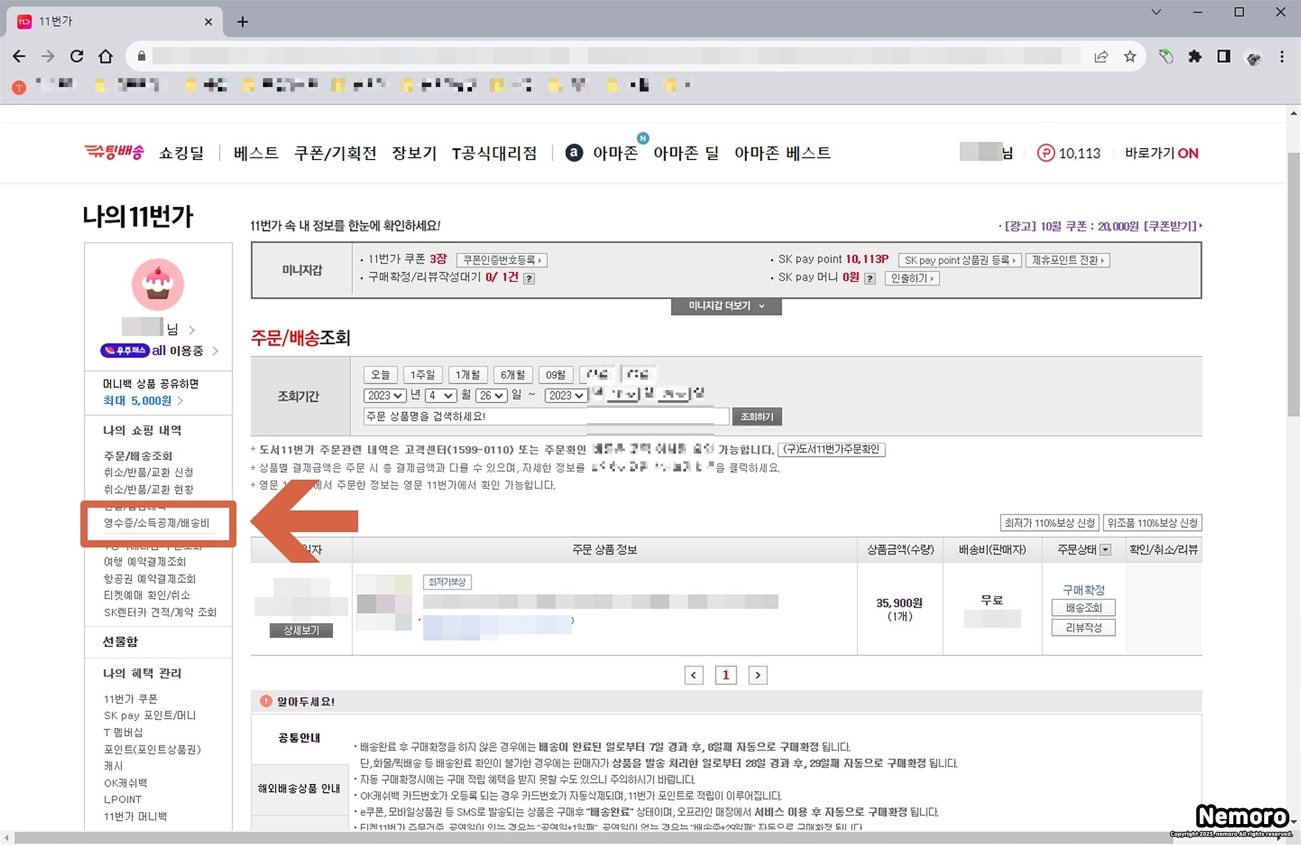Click the browser home icon
The height and width of the screenshot is (845, 1301).
click(105, 57)
